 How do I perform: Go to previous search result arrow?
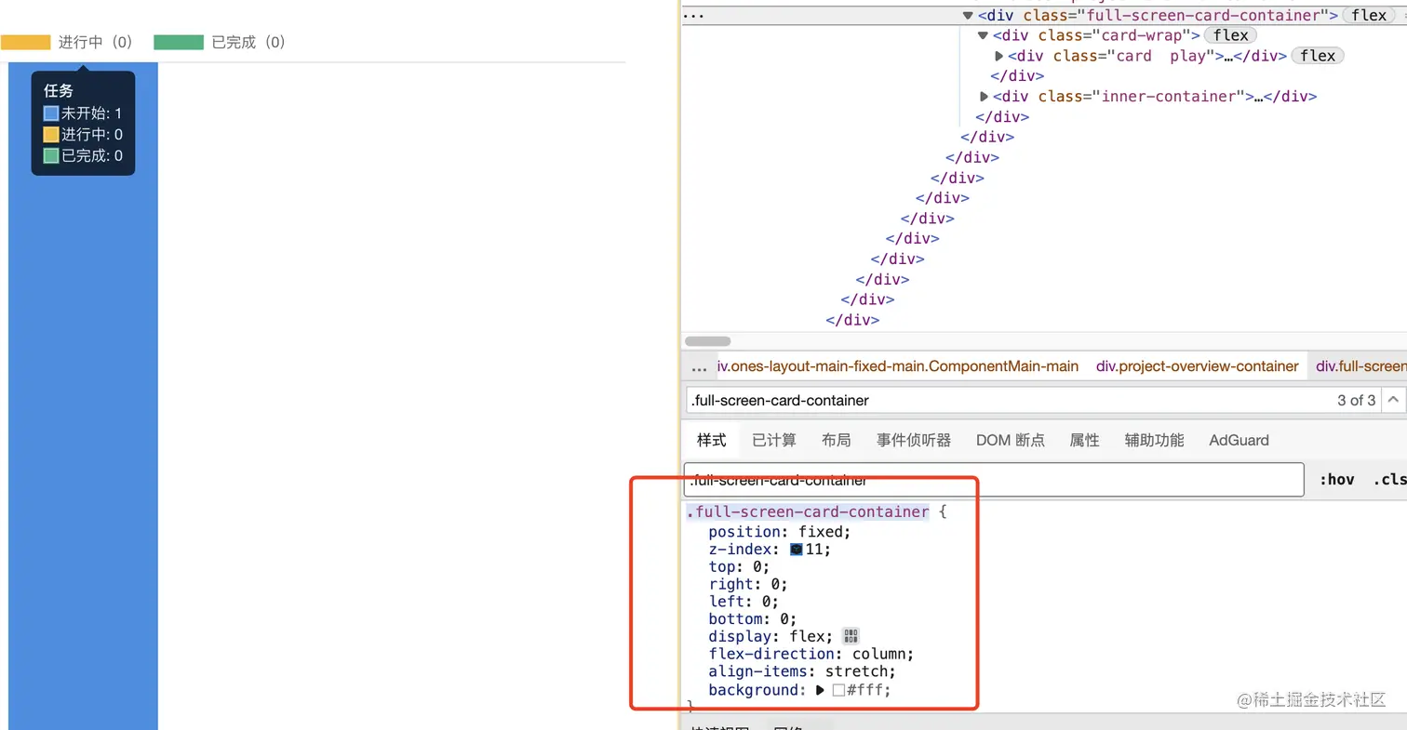pos(1393,400)
